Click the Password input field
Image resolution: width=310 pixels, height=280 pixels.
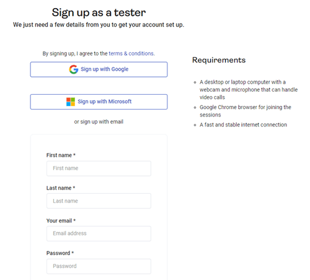99,266
